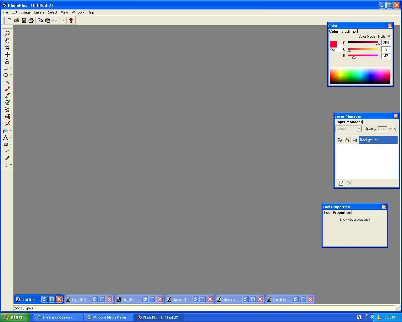Image resolution: width=402 pixels, height=322 pixels.
Task: Open the Opacity slider dropdown arrow
Action: click(390, 129)
